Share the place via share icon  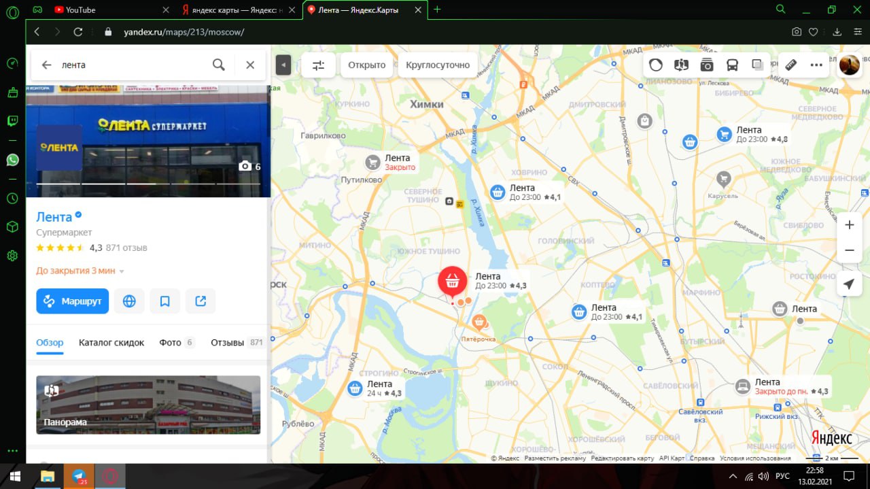[x=201, y=301]
